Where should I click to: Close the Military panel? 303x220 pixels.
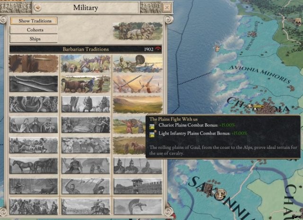[167, 8]
